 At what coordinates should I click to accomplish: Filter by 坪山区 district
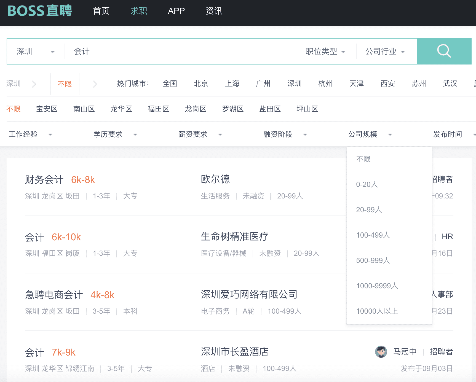(307, 109)
